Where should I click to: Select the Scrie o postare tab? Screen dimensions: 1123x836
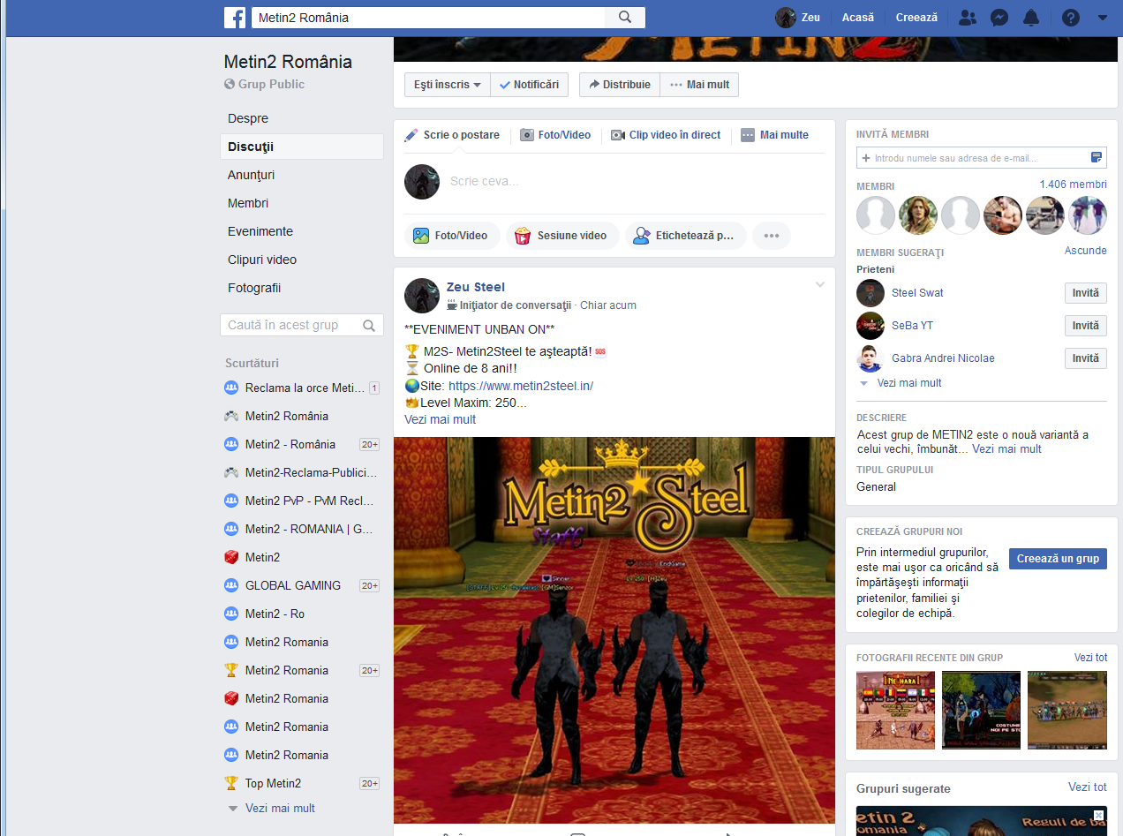click(x=452, y=135)
